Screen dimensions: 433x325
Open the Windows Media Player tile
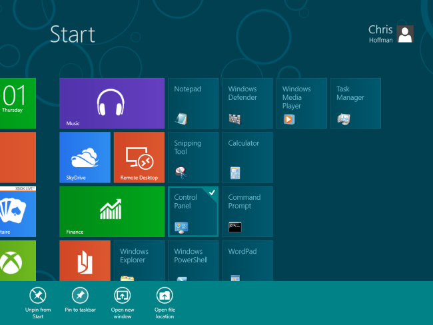point(301,103)
